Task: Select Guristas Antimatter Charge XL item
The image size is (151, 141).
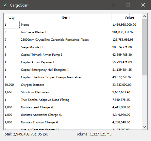Action: tap(41, 115)
